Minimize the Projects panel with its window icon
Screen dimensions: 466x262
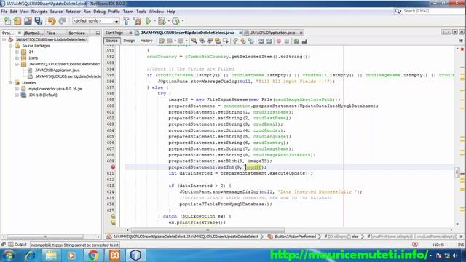(98, 33)
